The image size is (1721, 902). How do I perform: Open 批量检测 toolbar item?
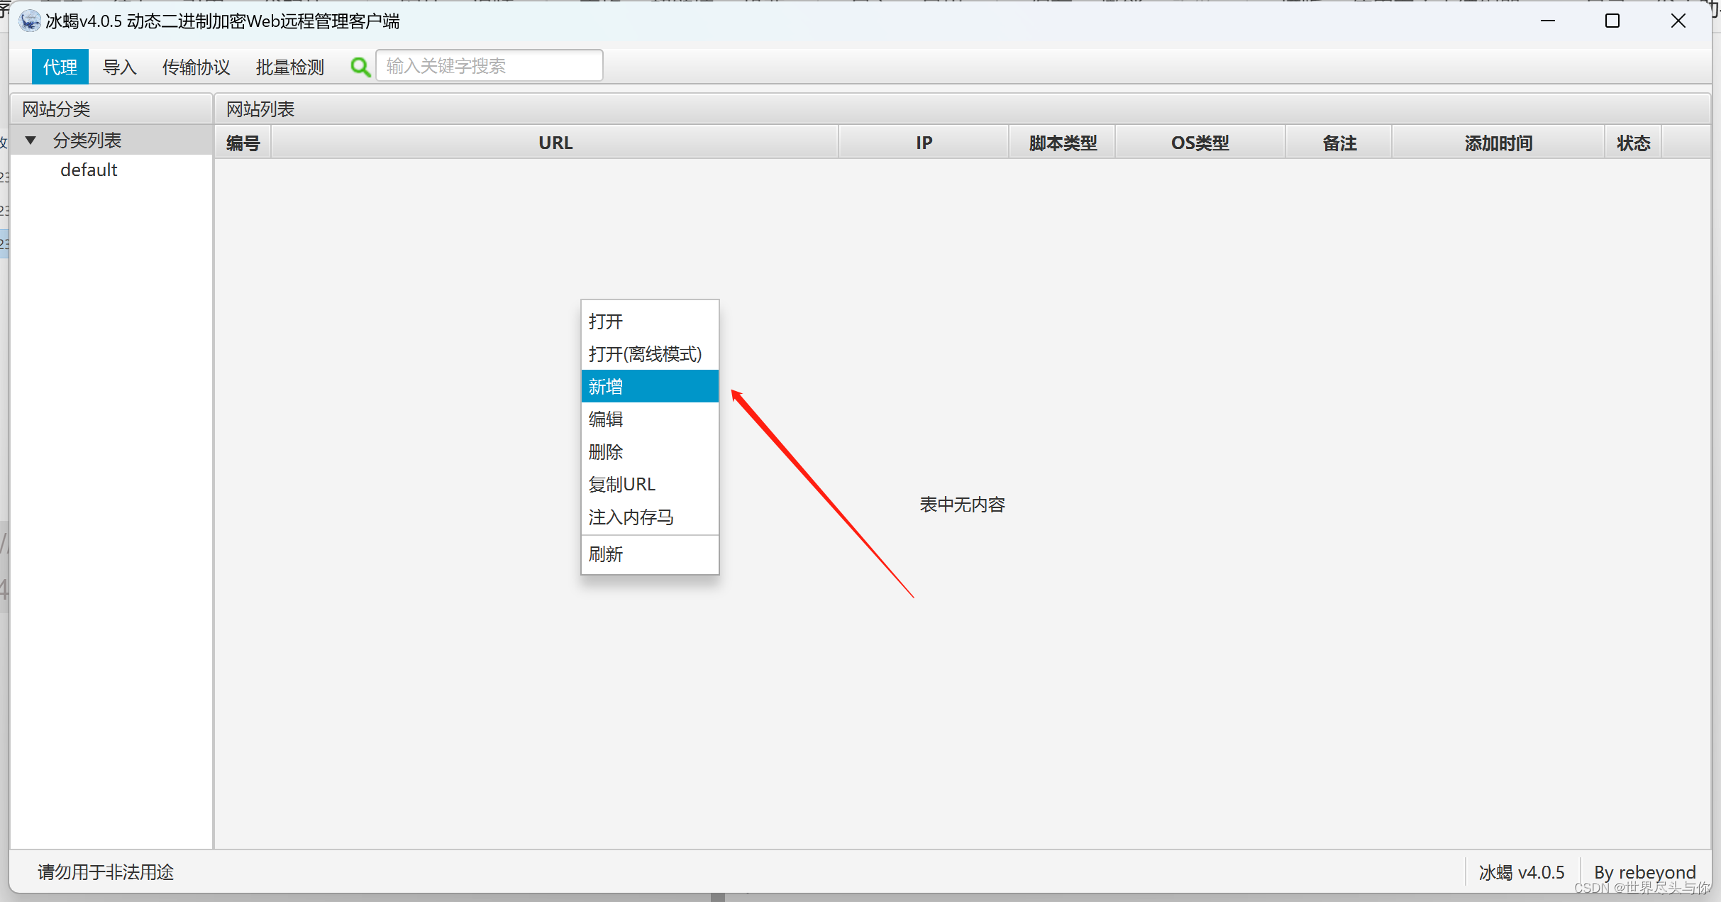click(289, 67)
